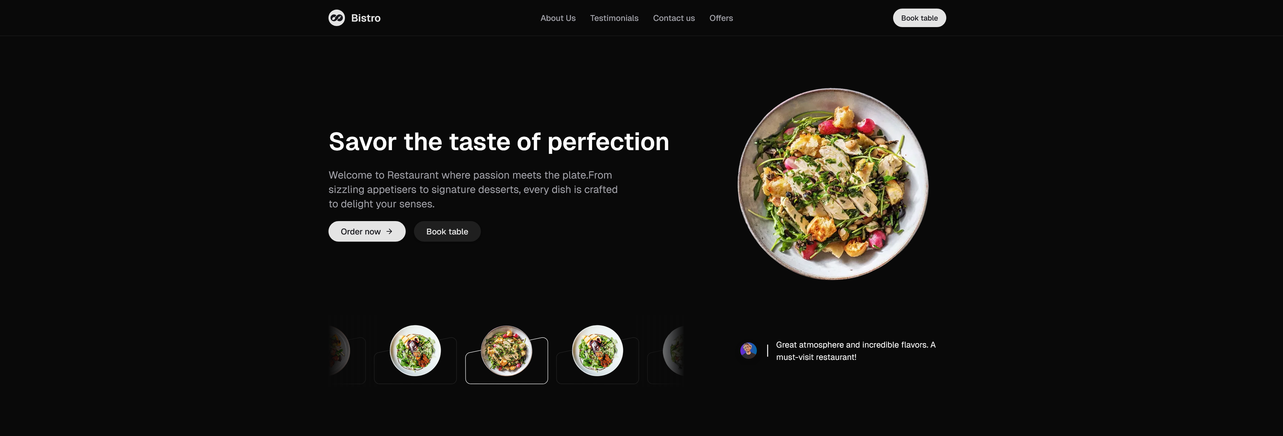Click the arrow icon in Order now
1283x436 pixels.
tap(389, 231)
